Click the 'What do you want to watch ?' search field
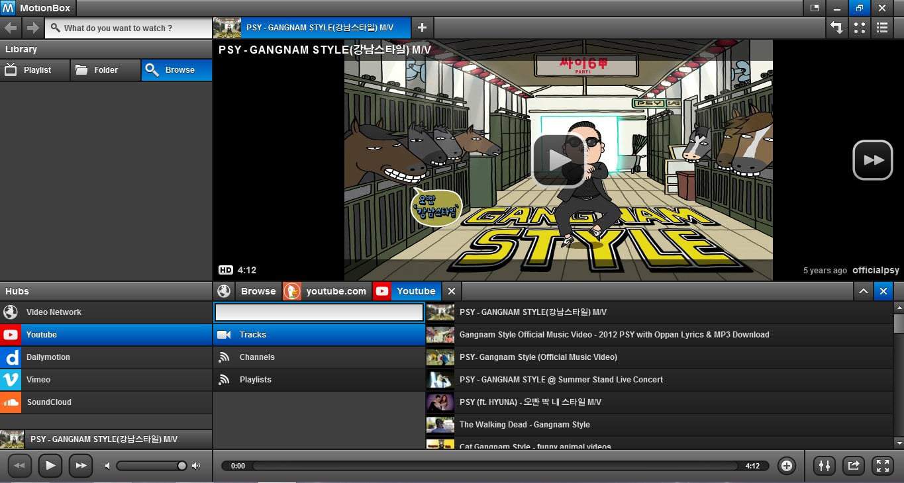 129,28
